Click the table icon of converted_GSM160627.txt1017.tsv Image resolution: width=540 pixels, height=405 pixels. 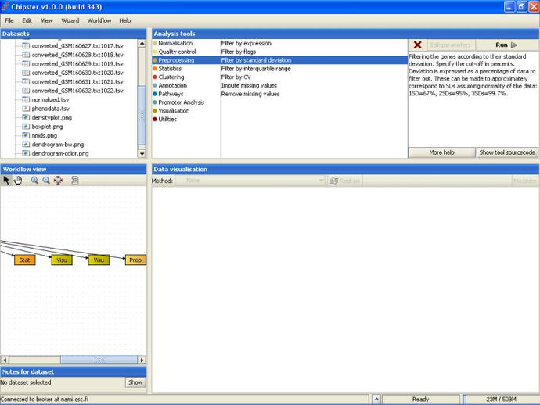coord(26,46)
